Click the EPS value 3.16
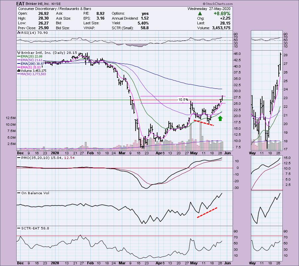 [100, 18]
